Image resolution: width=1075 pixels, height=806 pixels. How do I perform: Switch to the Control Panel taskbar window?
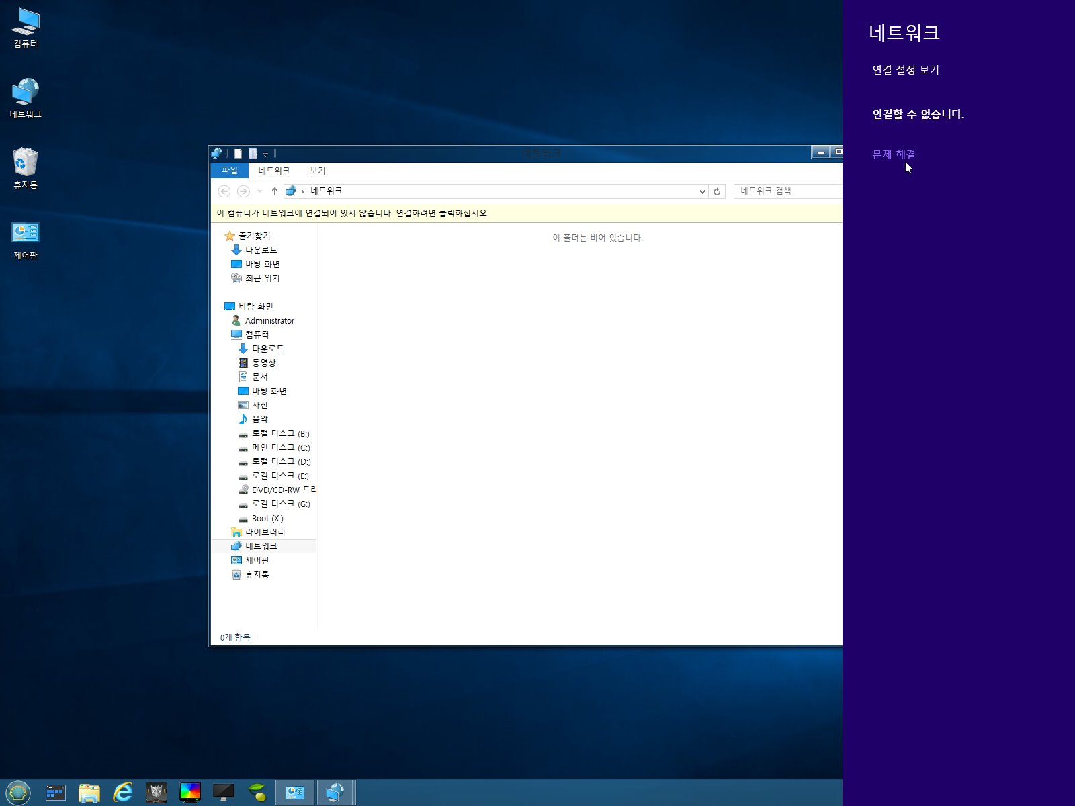coord(295,793)
